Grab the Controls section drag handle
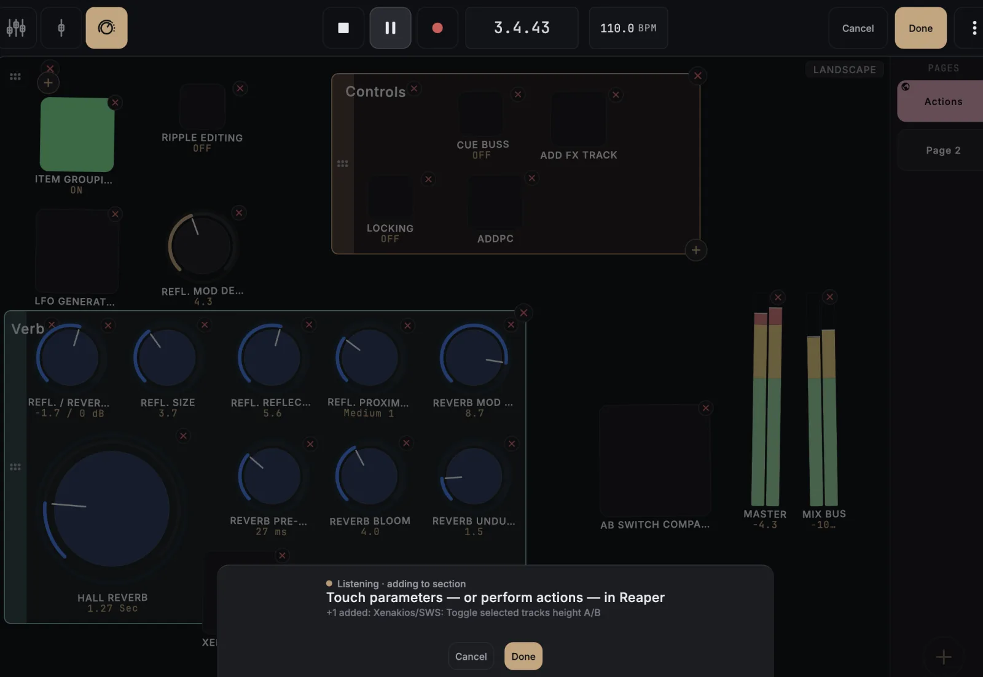The image size is (983, 677). click(x=343, y=163)
